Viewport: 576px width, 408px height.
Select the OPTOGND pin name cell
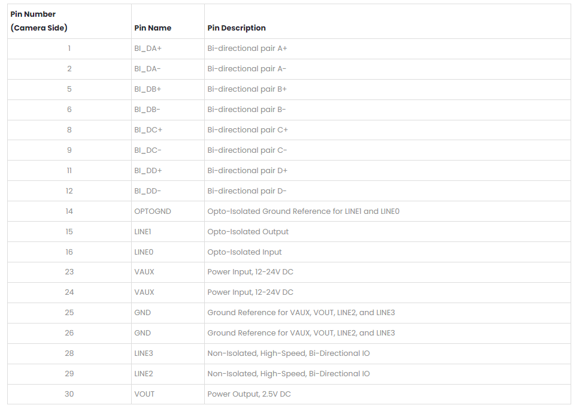point(153,211)
